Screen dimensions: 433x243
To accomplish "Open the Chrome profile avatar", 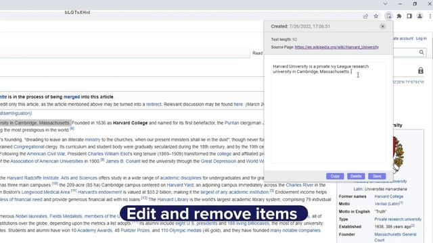I will click(419, 16).
